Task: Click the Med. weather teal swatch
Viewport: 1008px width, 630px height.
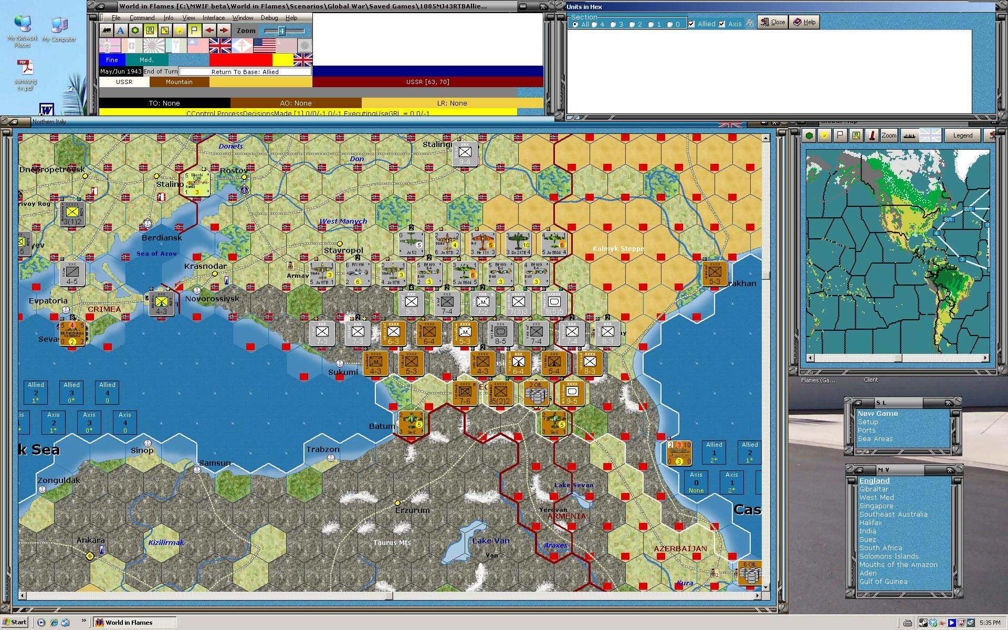Action: click(147, 60)
